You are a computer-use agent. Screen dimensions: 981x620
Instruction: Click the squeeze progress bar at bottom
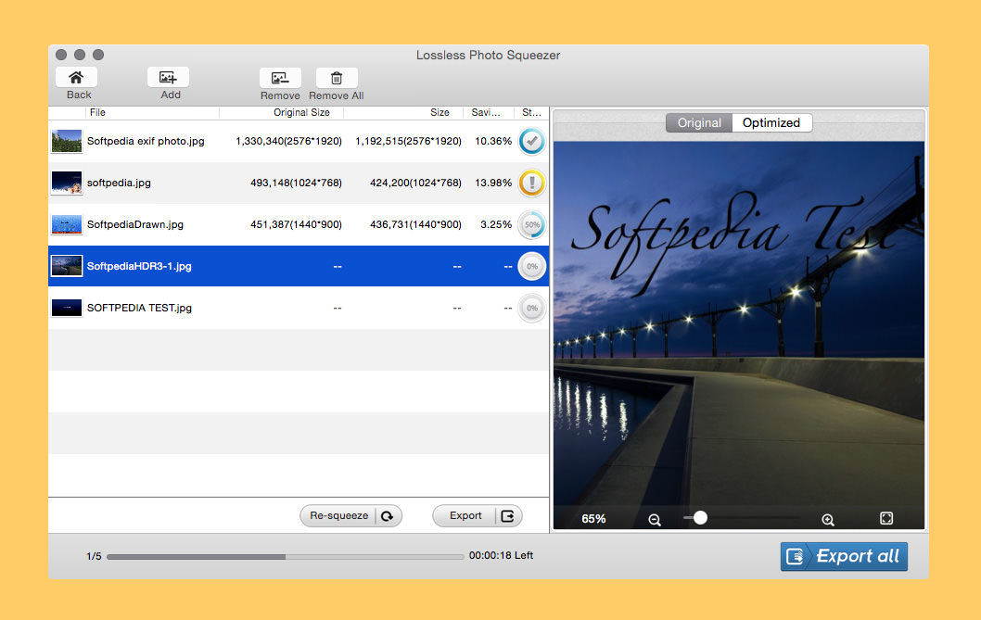click(286, 556)
